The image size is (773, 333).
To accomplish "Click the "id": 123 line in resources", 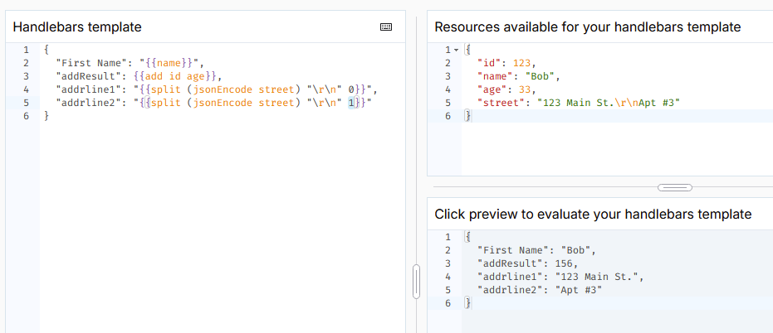I will (x=507, y=63).
